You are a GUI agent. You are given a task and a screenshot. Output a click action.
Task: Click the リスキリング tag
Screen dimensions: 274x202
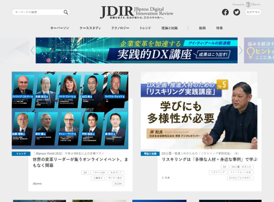click(218, 173)
